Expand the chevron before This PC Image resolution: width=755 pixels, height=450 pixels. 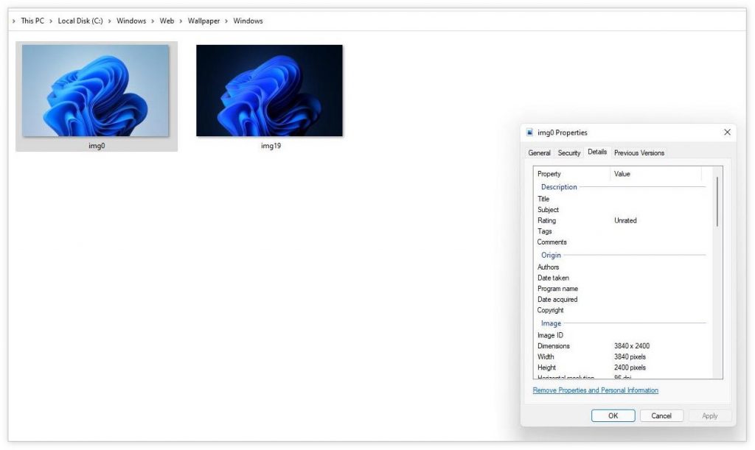(13, 21)
